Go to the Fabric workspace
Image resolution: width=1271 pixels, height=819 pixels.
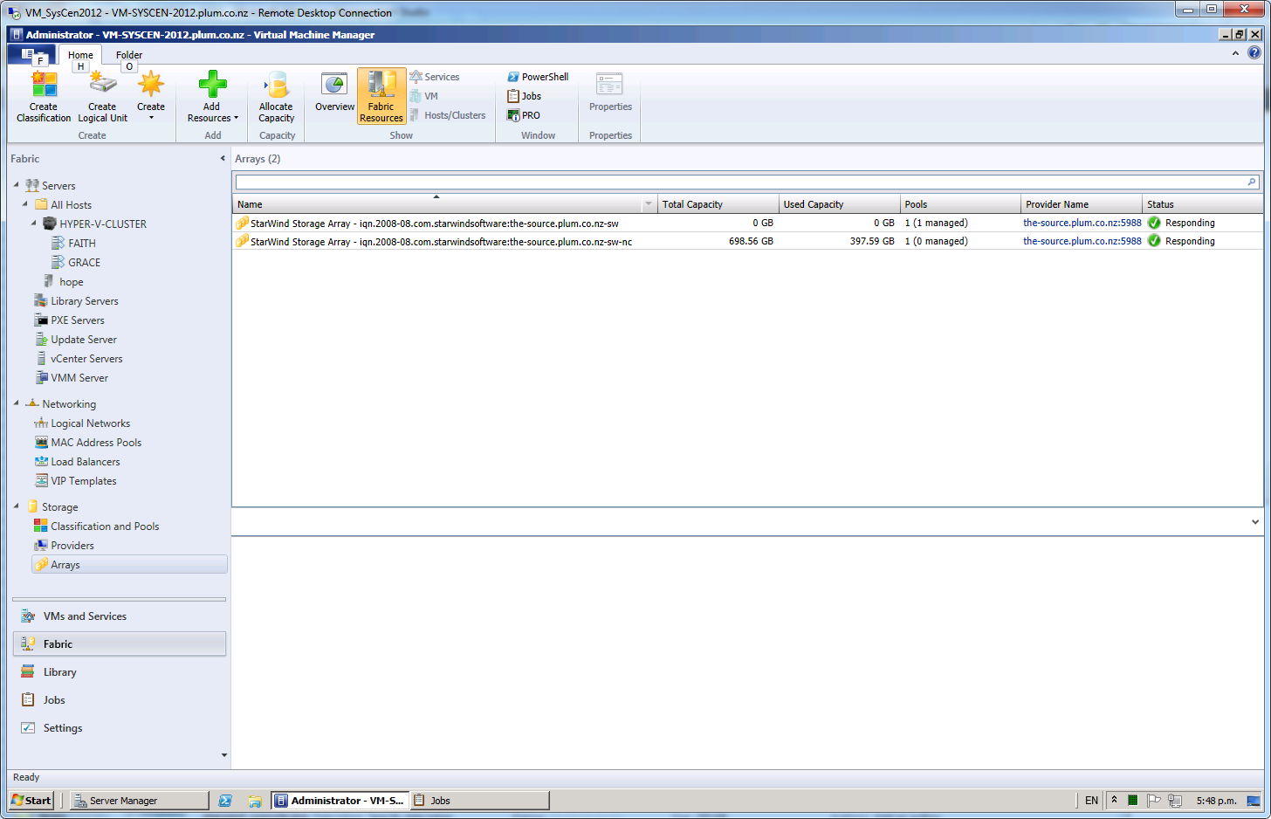point(120,644)
